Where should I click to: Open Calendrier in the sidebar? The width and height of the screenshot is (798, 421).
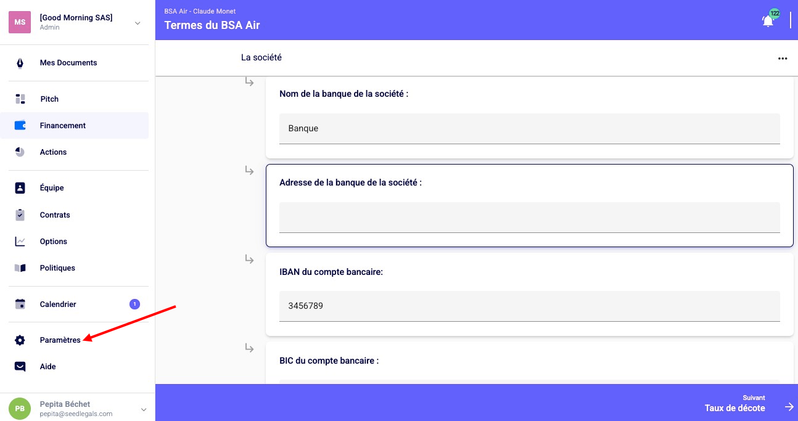click(x=58, y=305)
